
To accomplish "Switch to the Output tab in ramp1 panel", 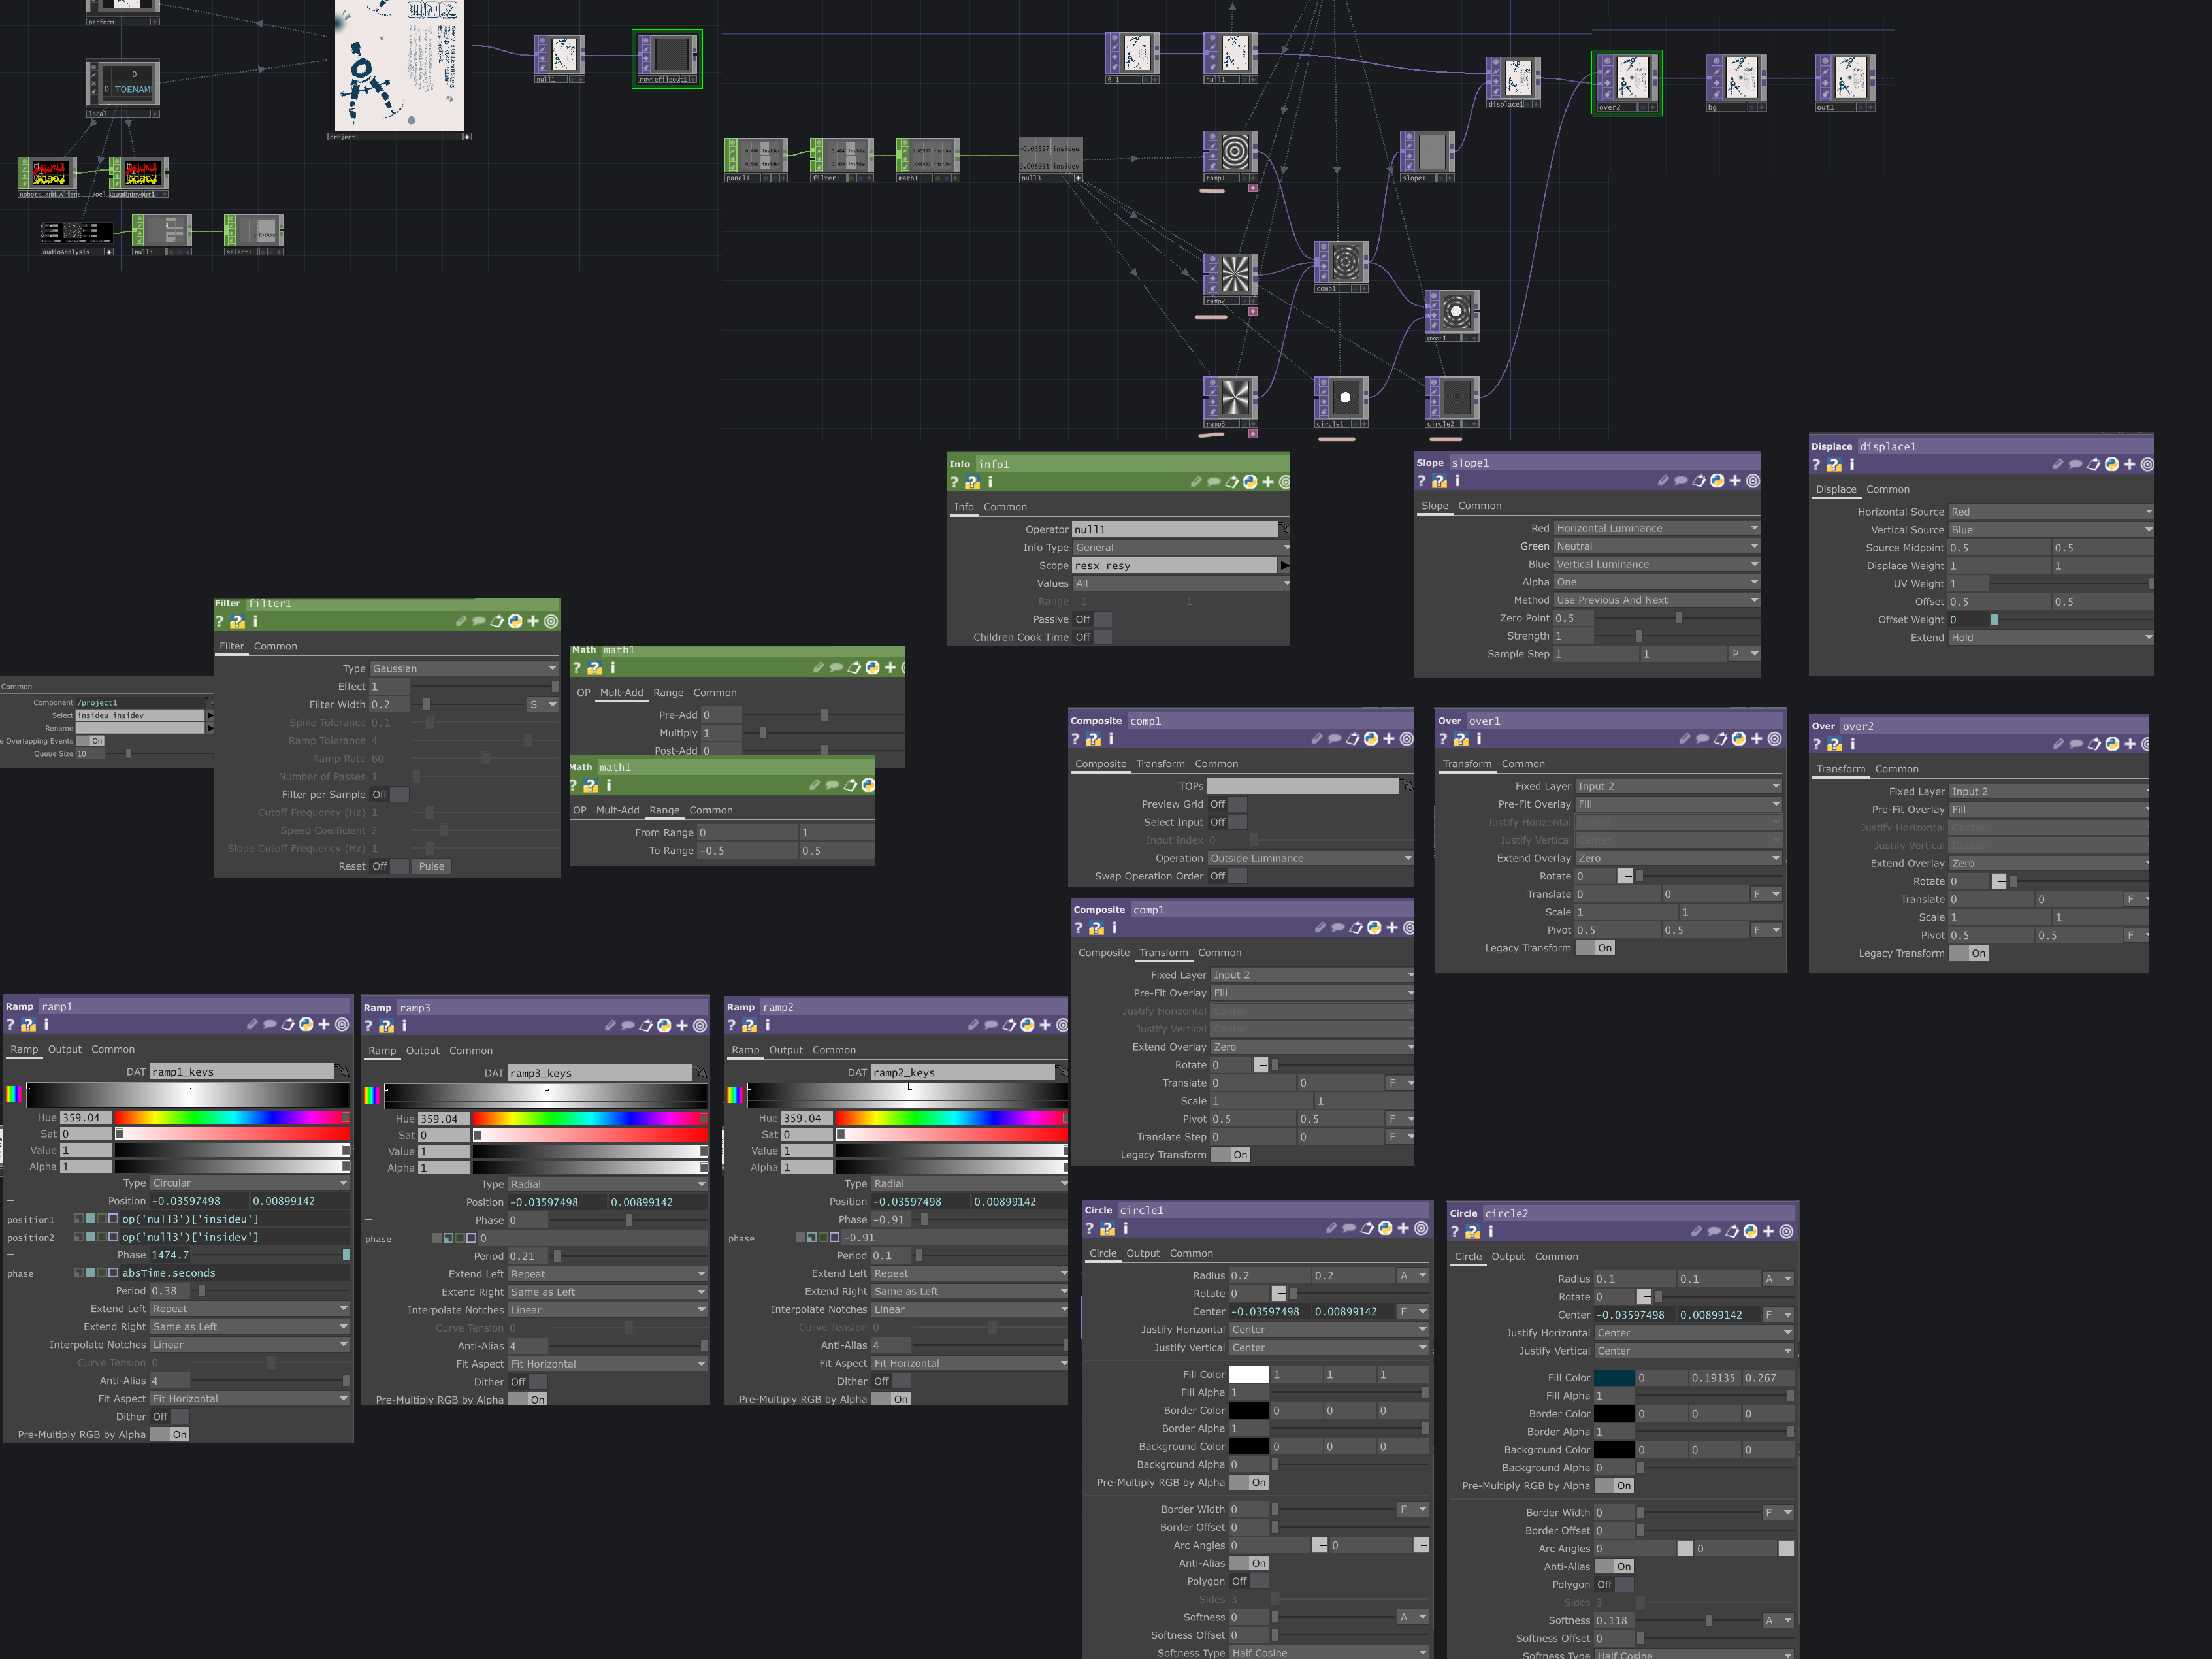I will pos(65,1050).
